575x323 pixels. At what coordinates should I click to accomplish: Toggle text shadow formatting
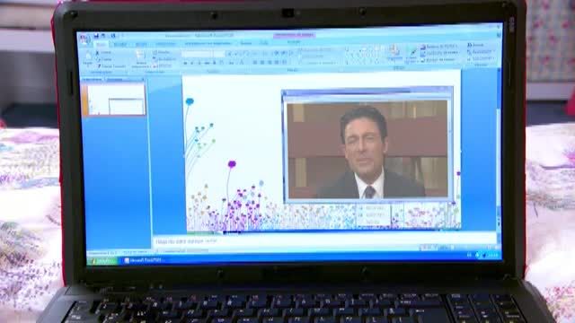(215, 63)
